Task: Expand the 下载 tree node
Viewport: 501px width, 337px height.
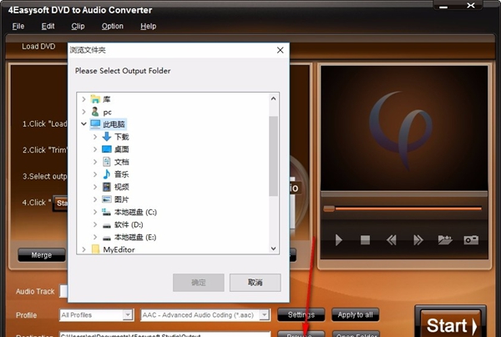Action: pyautogui.click(x=95, y=137)
